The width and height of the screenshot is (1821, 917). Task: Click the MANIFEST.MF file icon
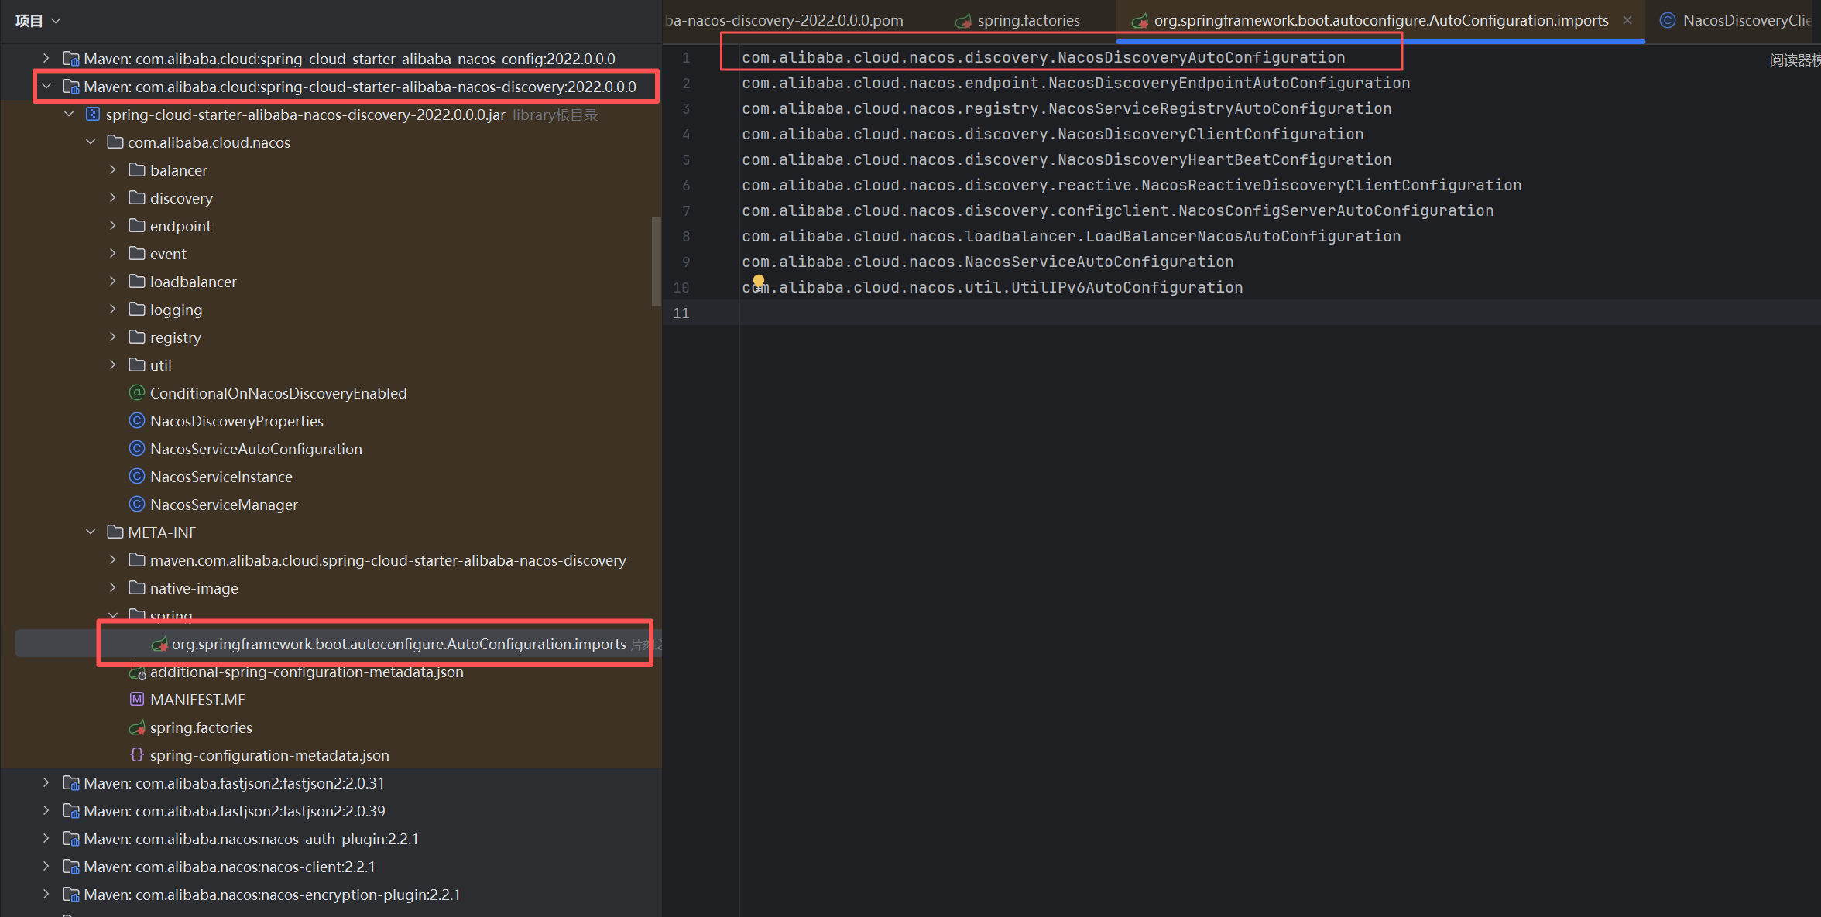coord(137,699)
